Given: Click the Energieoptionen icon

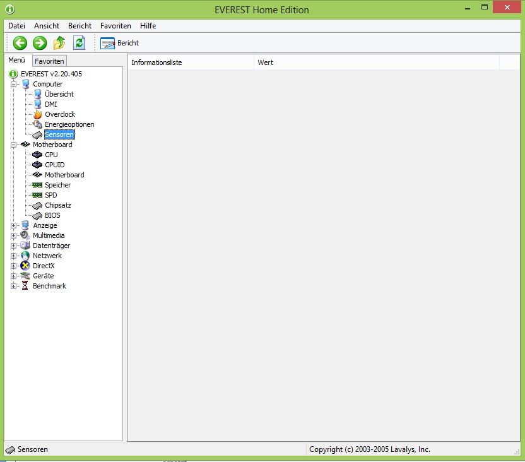Looking at the screenshot, I should (37, 124).
